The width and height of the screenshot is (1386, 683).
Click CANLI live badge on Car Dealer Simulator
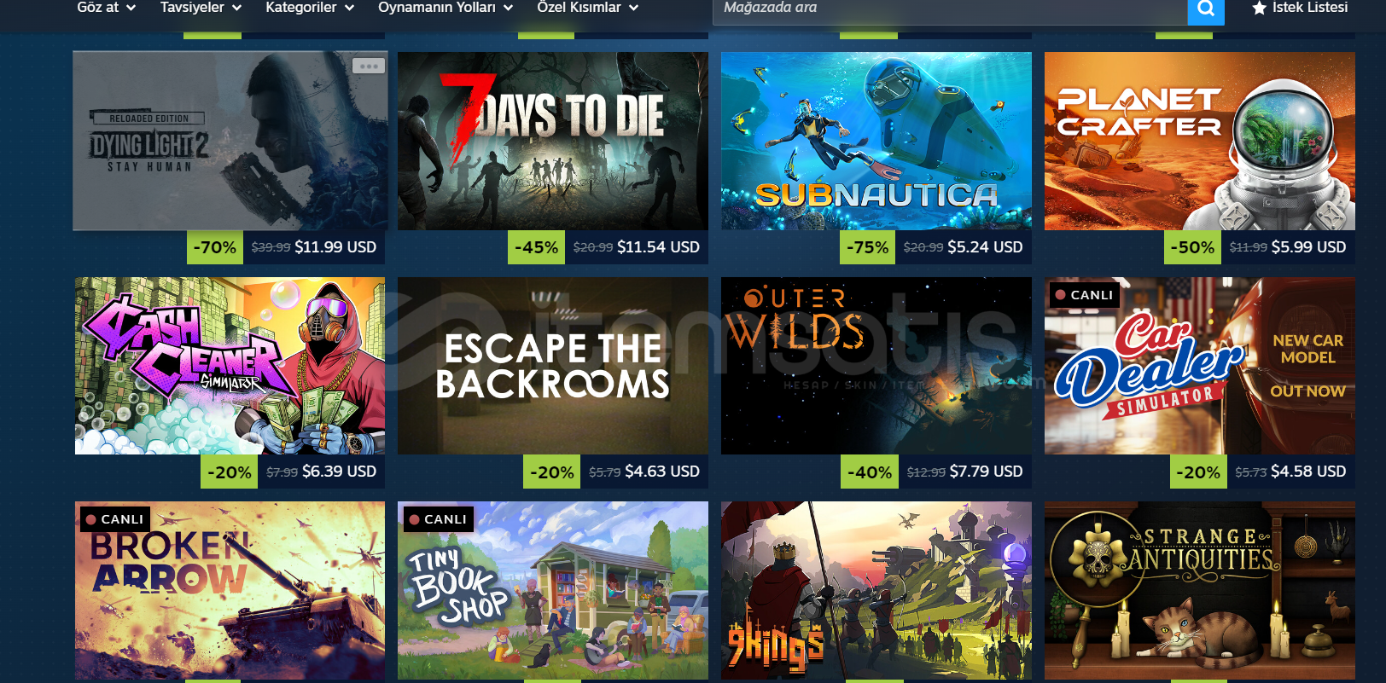[1085, 295]
